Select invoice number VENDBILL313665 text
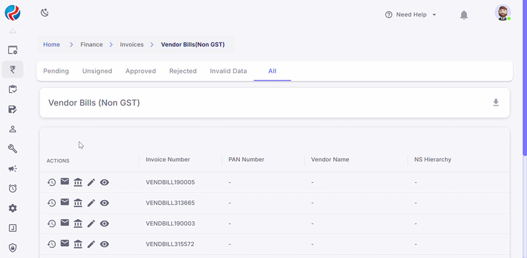Image resolution: width=527 pixels, height=258 pixels. pyautogui.click(x=170, y=203)
